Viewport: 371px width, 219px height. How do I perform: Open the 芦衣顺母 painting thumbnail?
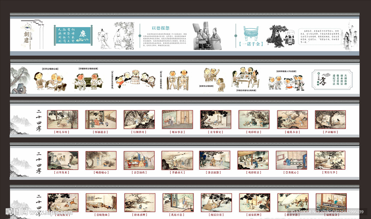(330, 119)
